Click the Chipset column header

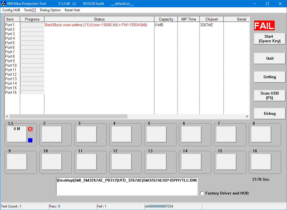(x=212, y=19)
